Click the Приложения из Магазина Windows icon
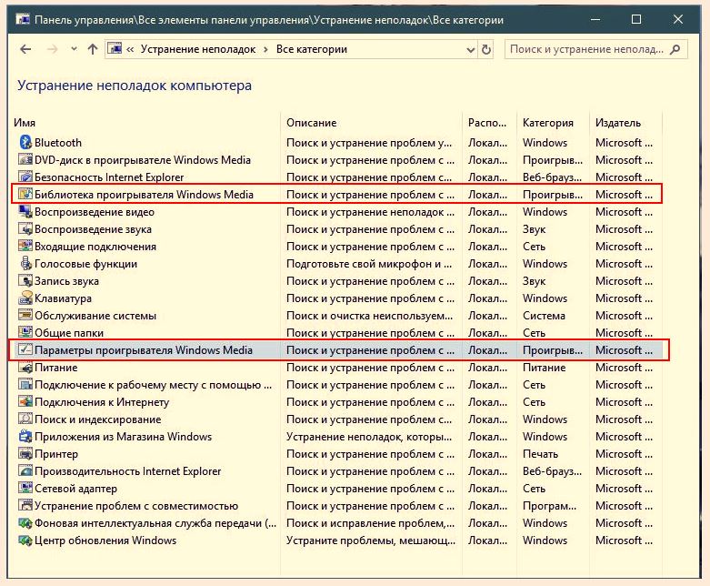710x586 pixels. tap(25, 436)
